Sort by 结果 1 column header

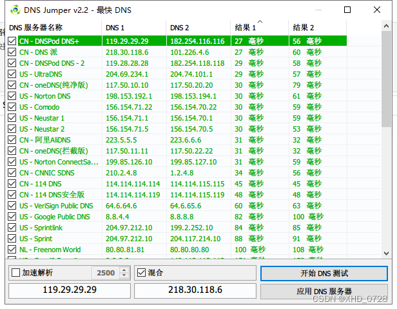260,27
